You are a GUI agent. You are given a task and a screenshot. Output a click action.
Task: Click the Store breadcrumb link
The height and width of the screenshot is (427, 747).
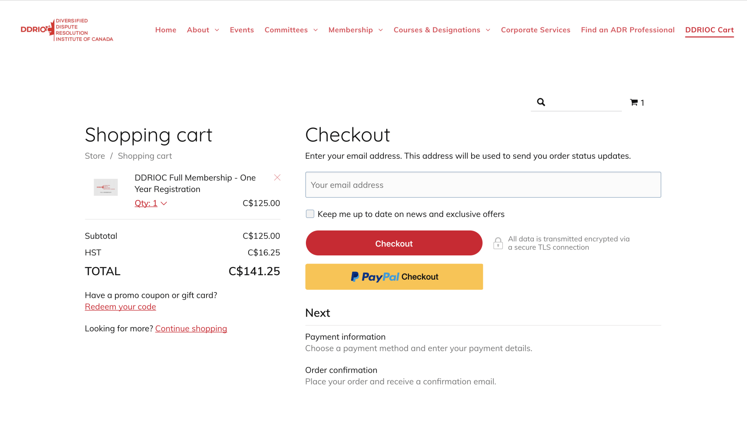(x=95, y=156)
